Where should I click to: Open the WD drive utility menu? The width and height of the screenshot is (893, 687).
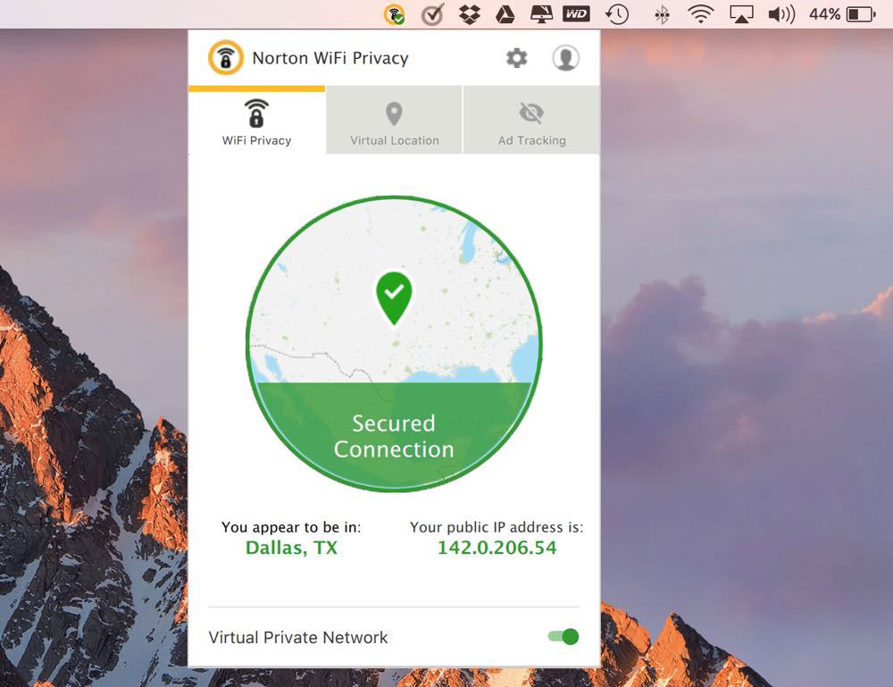point(576,13)
